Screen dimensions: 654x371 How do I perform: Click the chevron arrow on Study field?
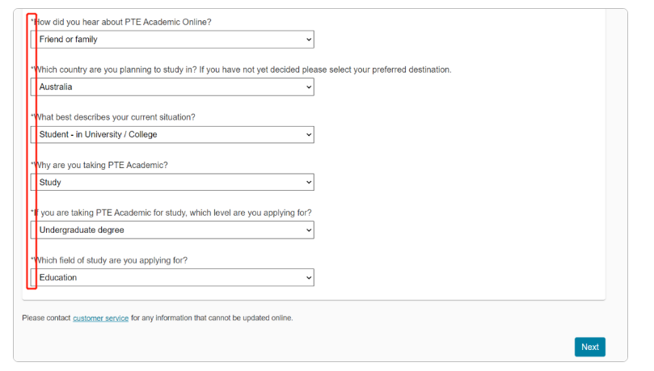309,182
